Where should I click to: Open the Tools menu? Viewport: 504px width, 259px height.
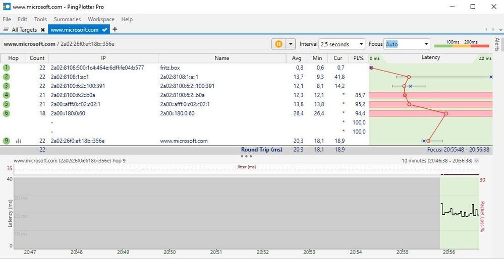tap(40, 19)
